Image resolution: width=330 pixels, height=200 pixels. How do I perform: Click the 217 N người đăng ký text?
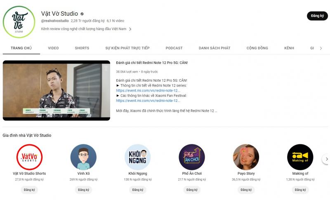coord(192,180)
